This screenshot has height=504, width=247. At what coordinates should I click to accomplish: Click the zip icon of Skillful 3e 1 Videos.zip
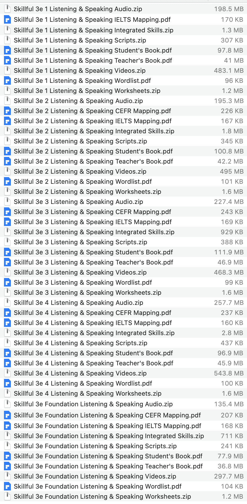pos(8,70)
